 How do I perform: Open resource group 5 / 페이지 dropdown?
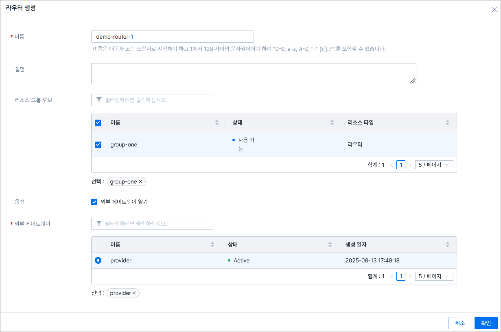coord(434,165)
